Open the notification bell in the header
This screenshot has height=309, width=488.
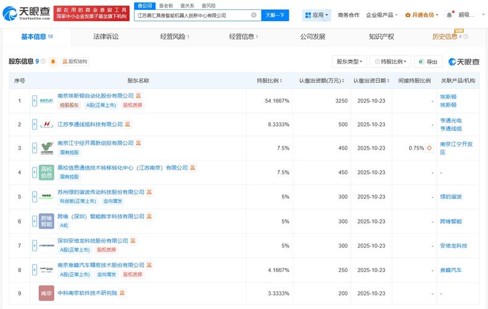[449, 15]
